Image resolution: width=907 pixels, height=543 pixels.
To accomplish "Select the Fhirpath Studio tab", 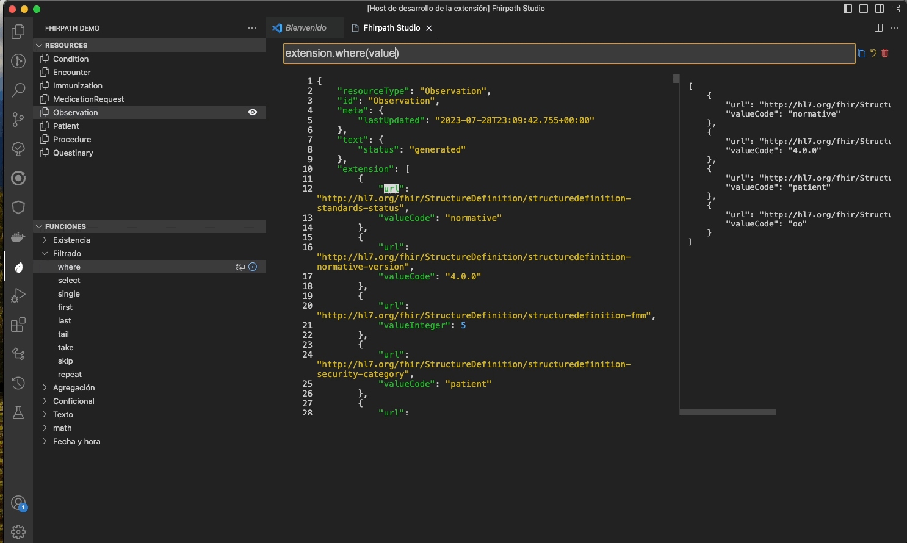I will point(391,28).
